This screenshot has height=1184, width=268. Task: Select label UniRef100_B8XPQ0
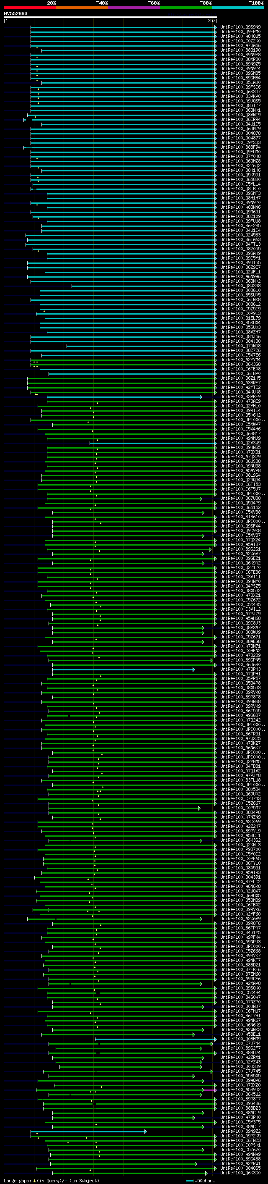point(240,59)
